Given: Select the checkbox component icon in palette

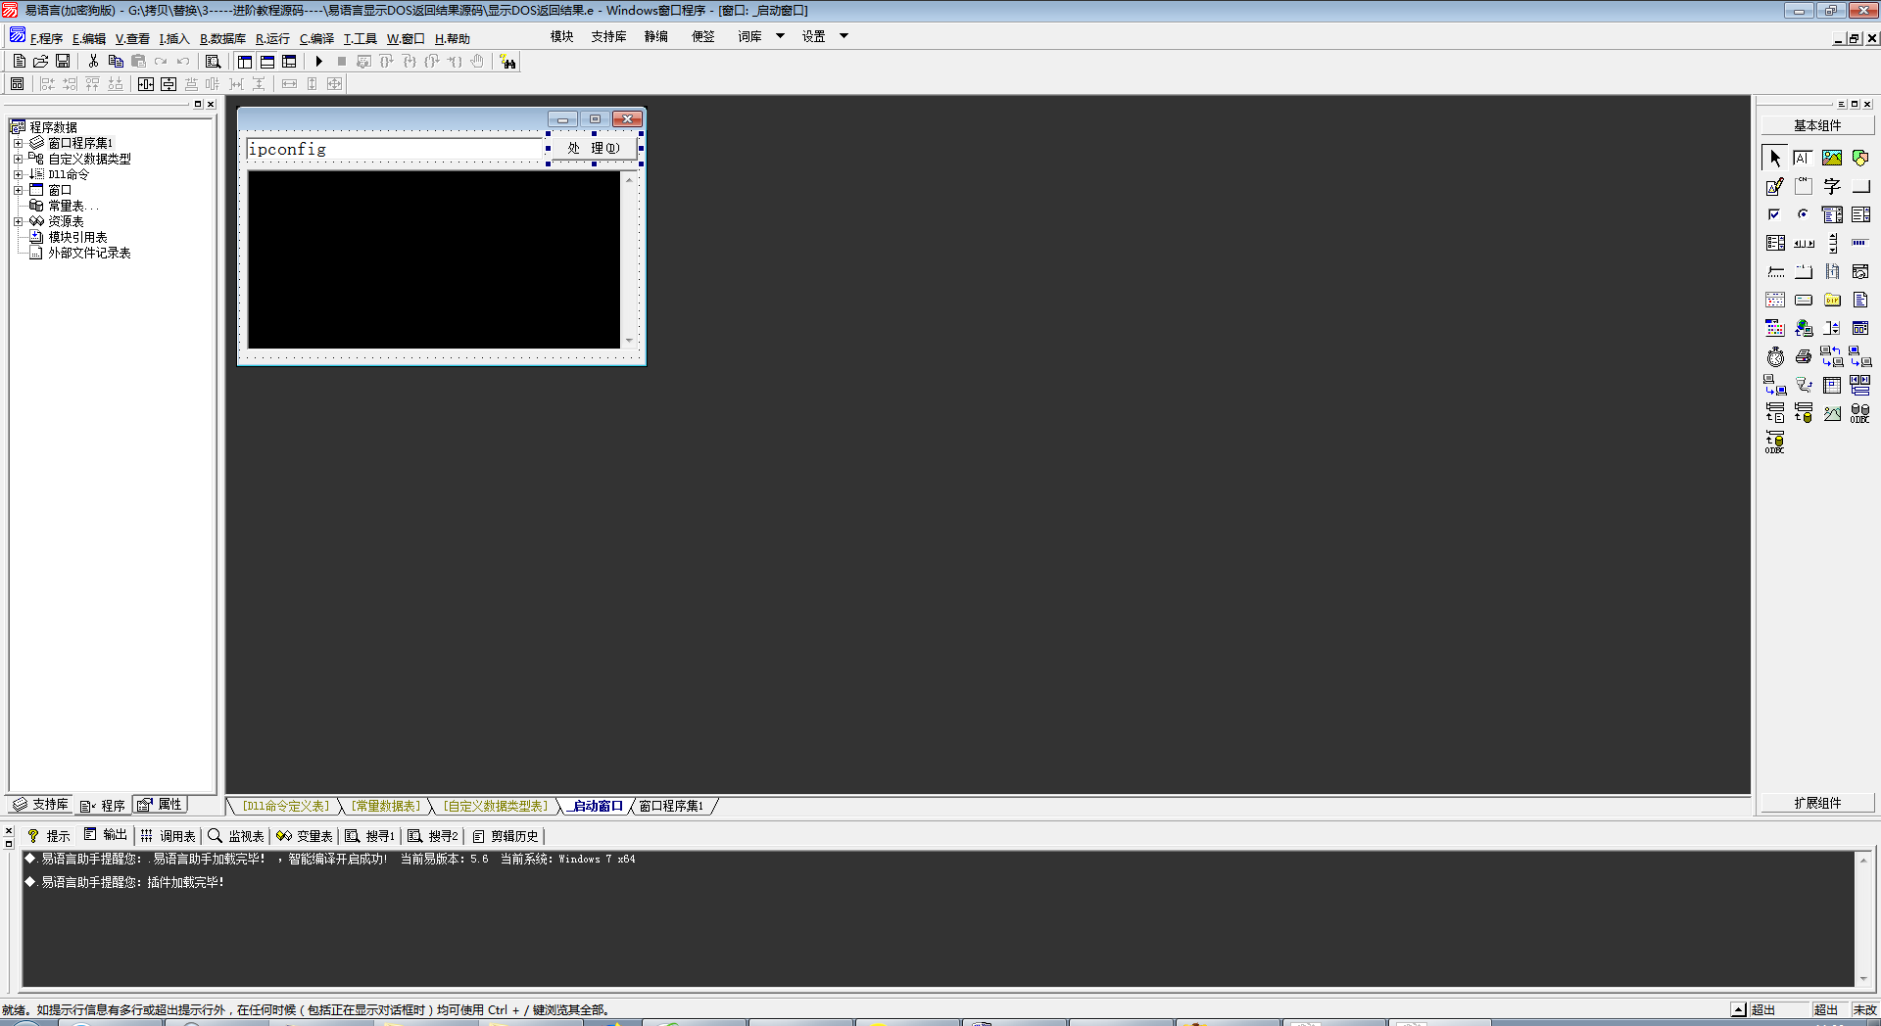Looking at the screenshot, I should coord(1775,214).
